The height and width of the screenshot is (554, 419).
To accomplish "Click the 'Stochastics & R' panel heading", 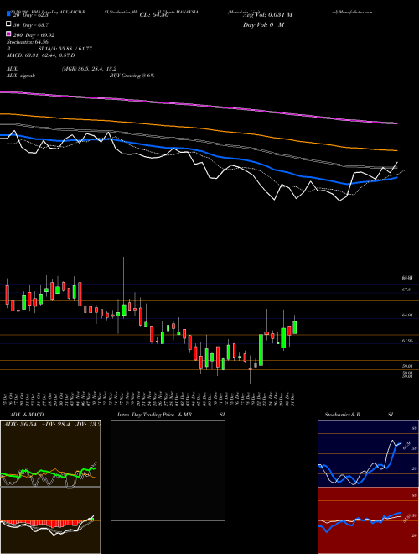I will tap(343, 415).
